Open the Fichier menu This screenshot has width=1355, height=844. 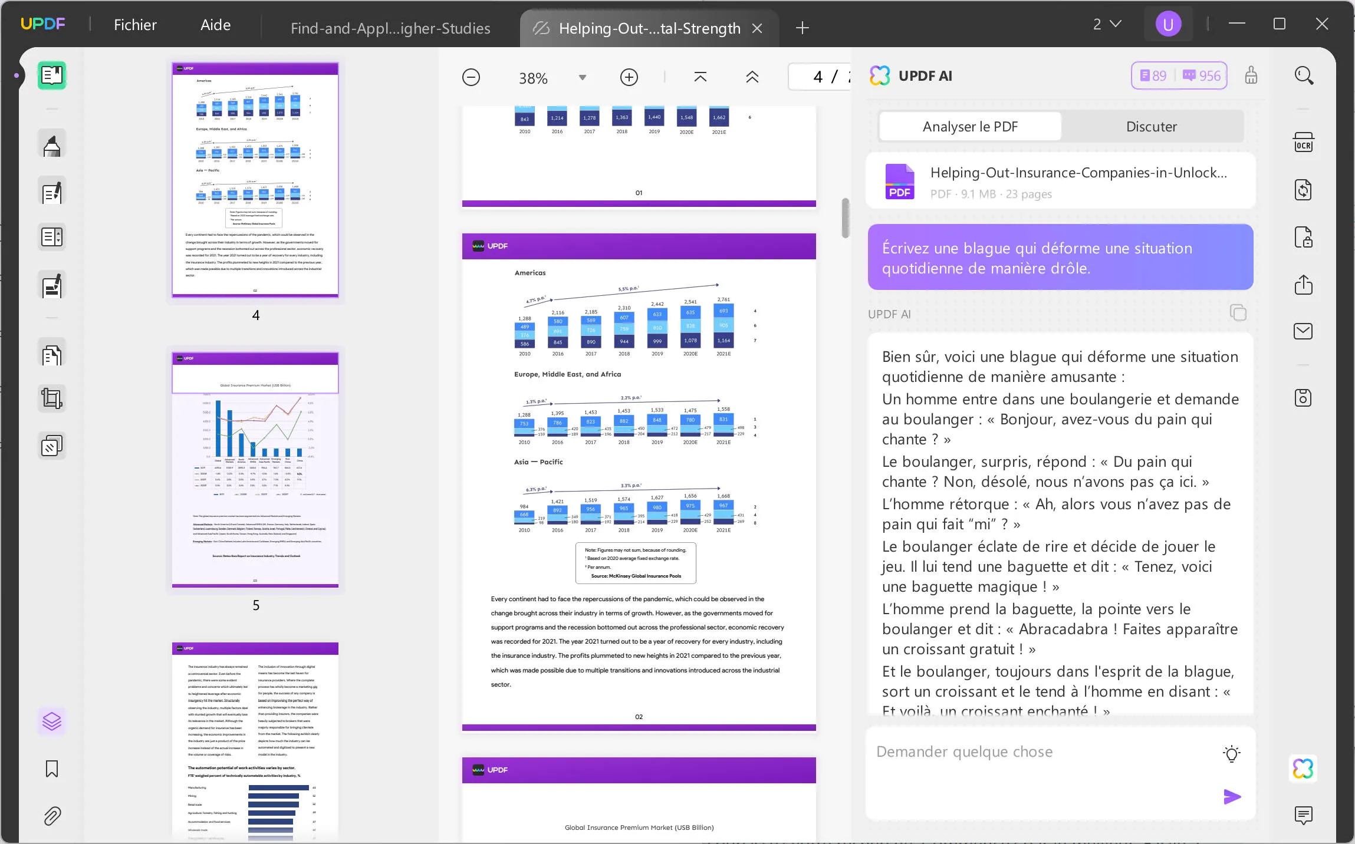pyautogui.click(x=135, y=24)
